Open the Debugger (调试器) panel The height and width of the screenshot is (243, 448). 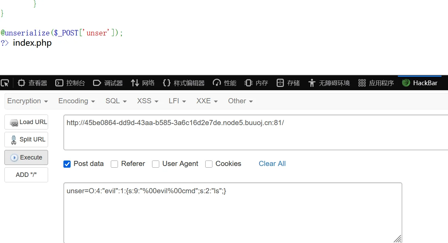click(x=108, y=83)
